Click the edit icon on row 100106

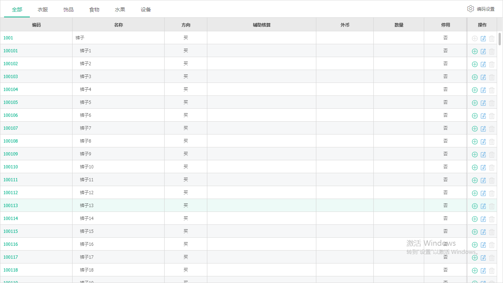[483, 116]
